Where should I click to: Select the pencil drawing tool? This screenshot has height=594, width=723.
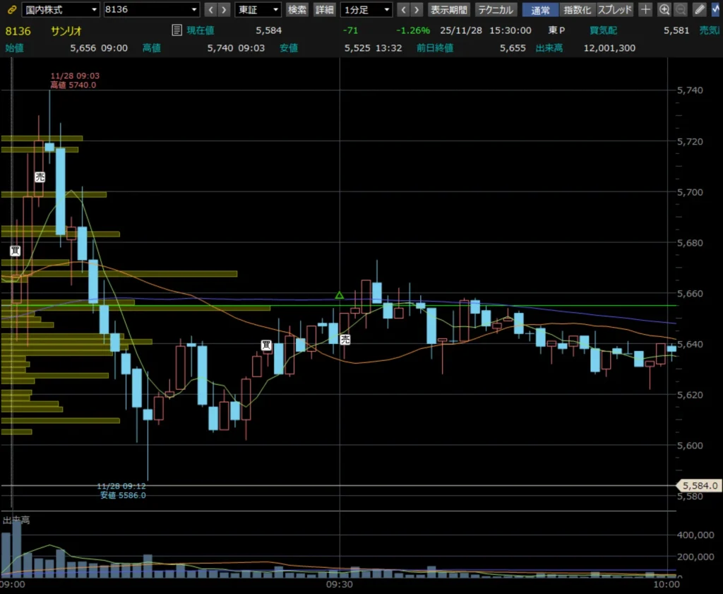(x=699, y=10)
